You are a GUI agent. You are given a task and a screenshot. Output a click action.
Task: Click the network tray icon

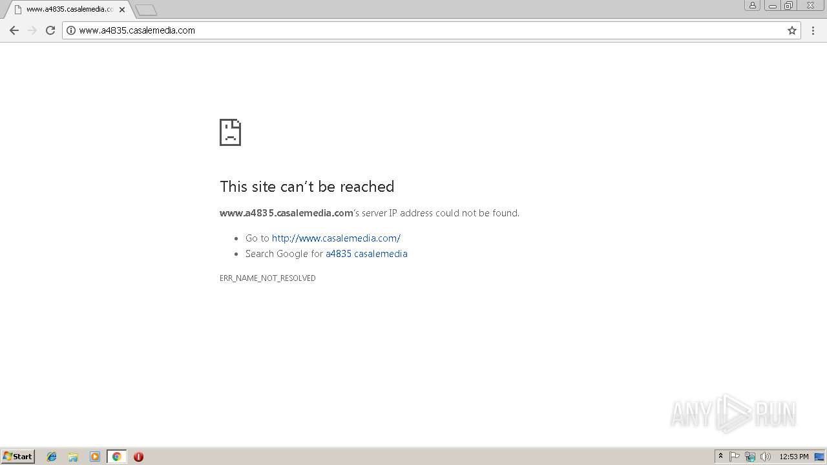pyautogui.click(x=750, y=457)
